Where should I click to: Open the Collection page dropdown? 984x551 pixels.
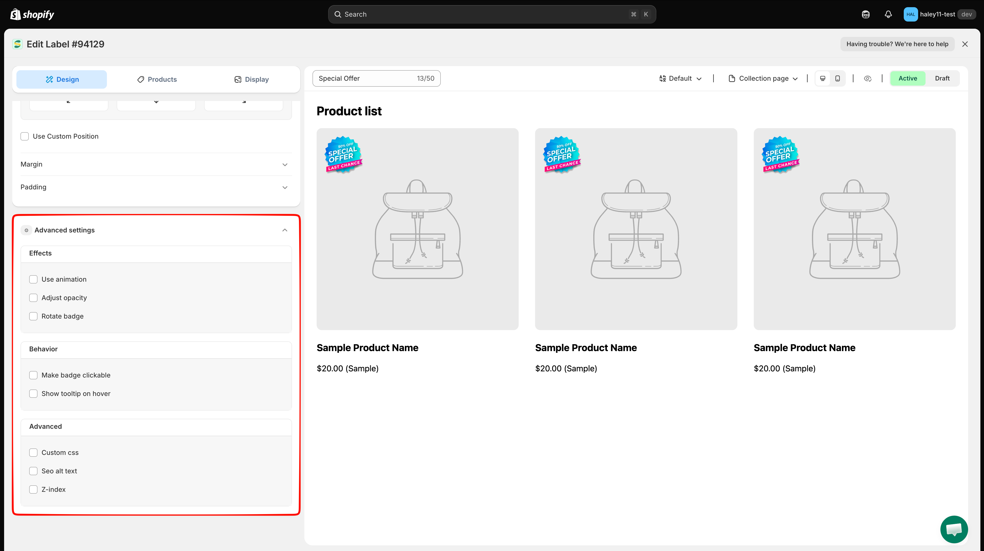point(763,78)
